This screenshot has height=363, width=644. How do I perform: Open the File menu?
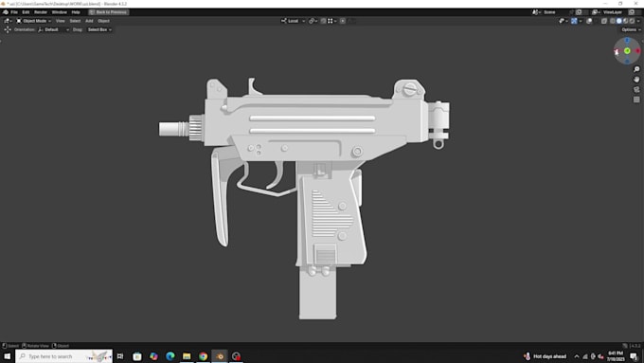(14, 12)
